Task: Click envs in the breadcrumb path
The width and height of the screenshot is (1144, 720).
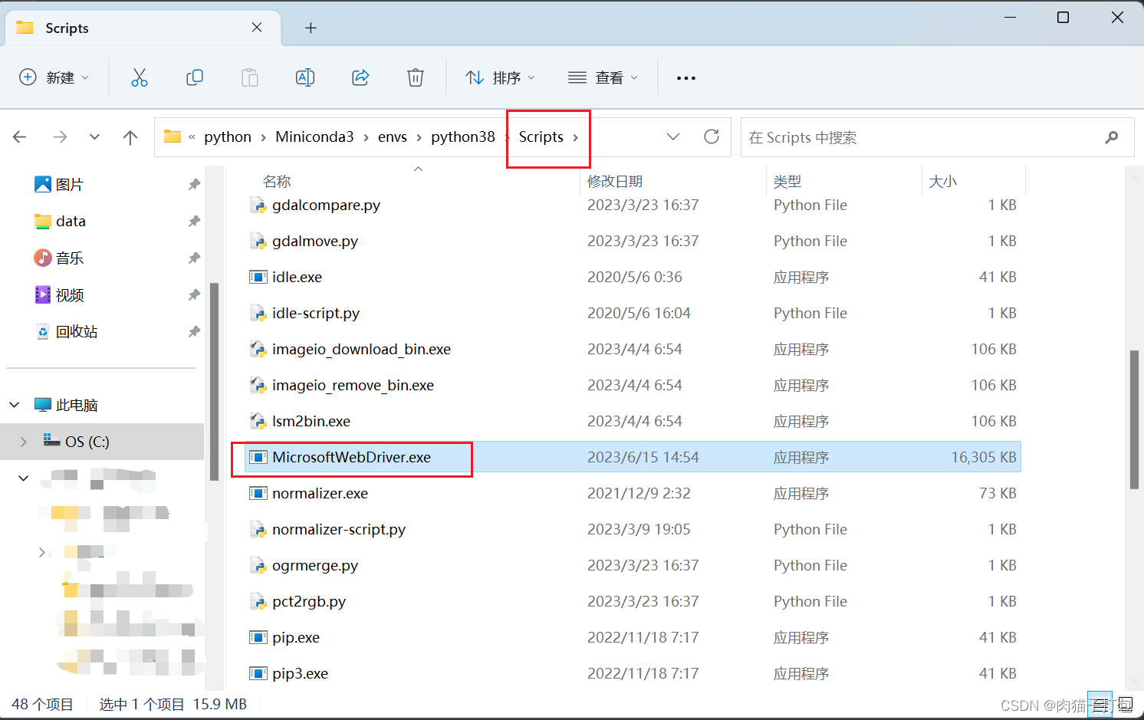Action: click(x=393, y=136)
